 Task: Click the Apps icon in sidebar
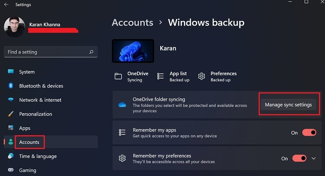click(x=11, y=128)
